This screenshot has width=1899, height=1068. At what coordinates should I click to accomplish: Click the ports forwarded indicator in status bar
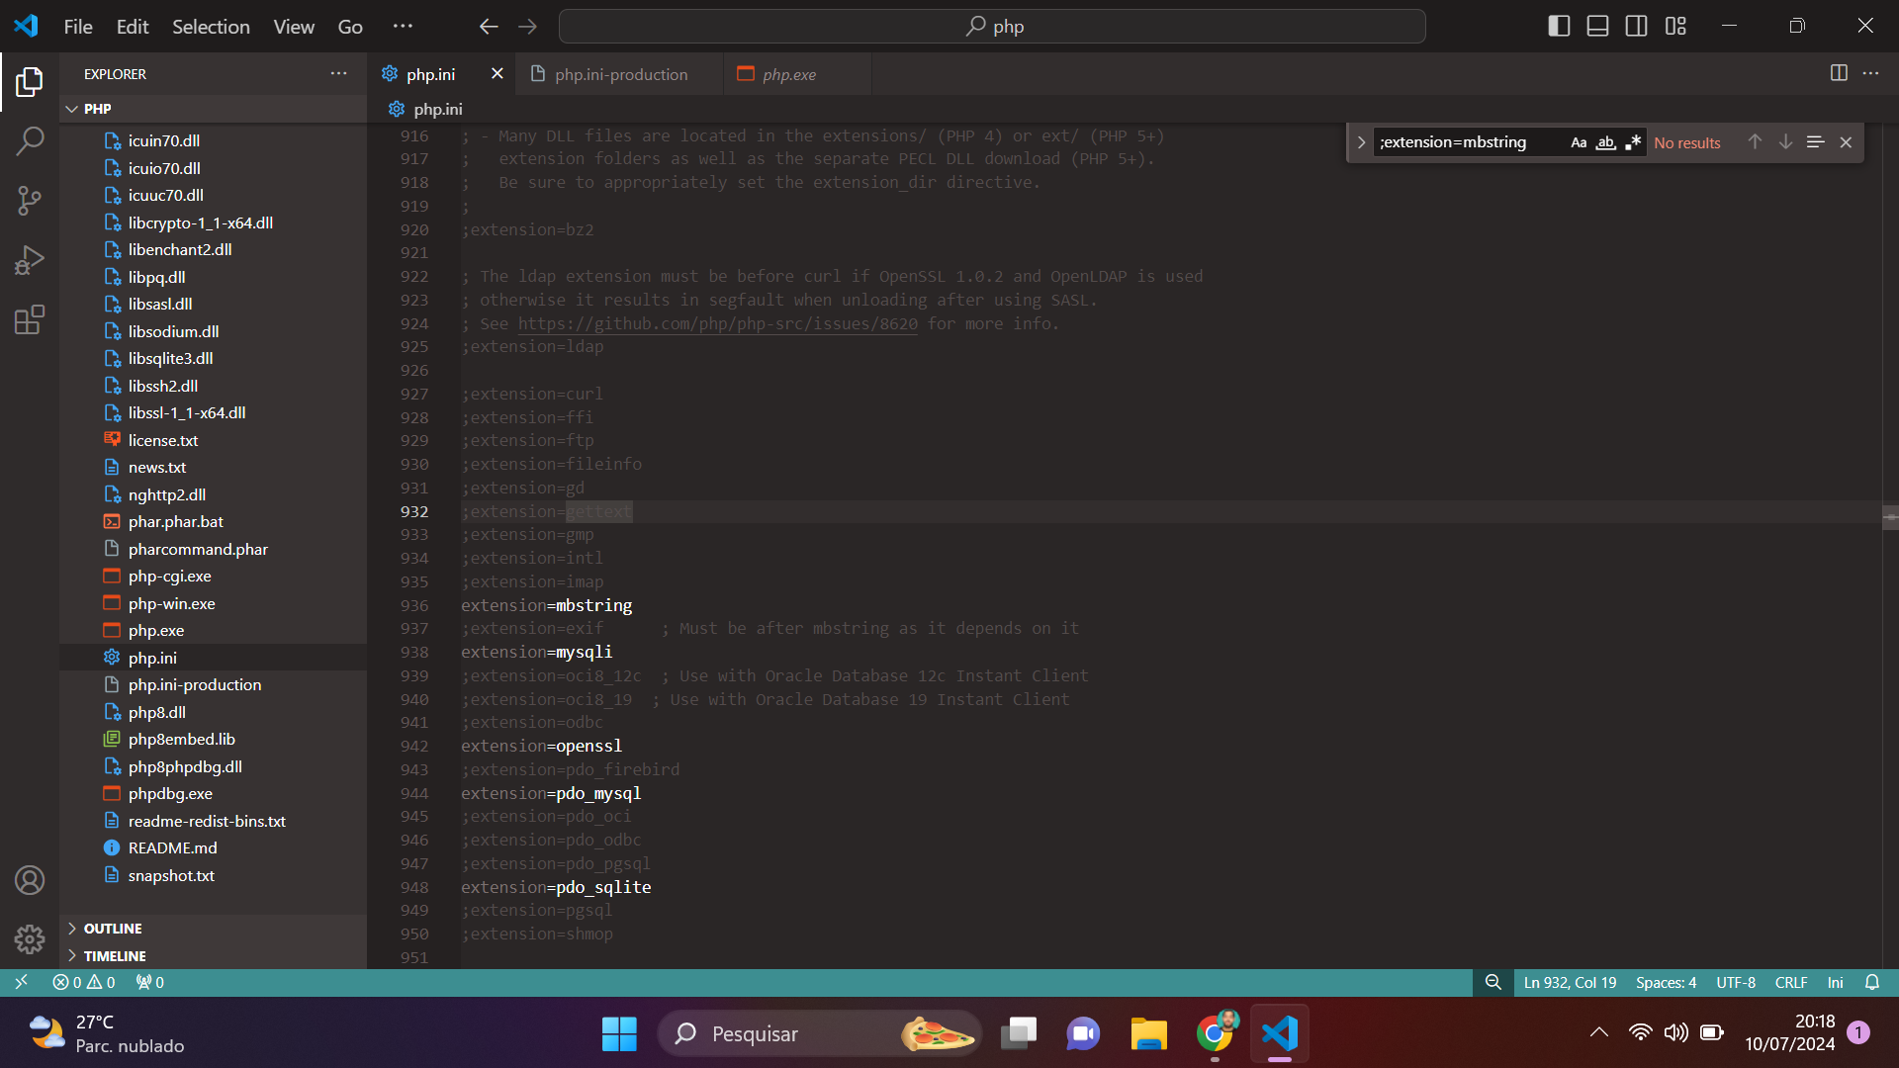click(150, 983)
